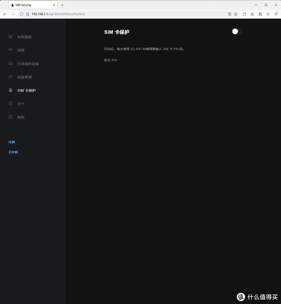This screenshot has width=281, height=304.
Task: Click the account icon in browser toolbar
Action: [x=260, y=14]
